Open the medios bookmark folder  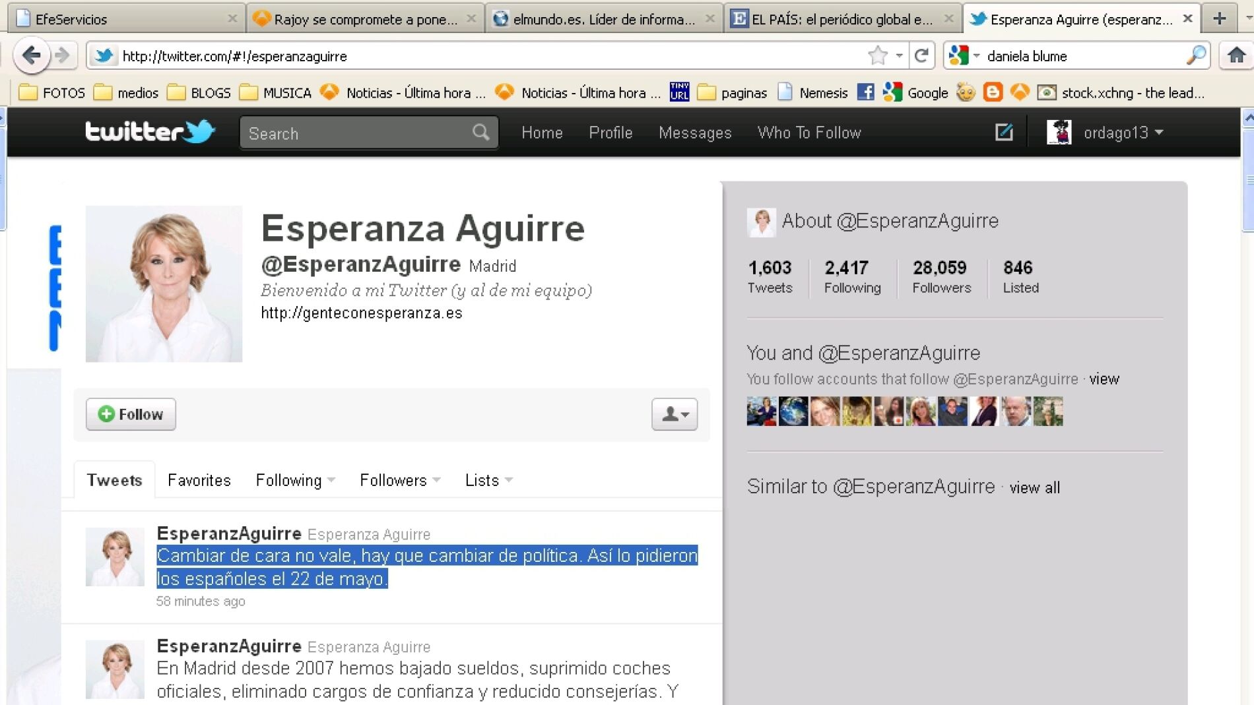coord(126,92)
